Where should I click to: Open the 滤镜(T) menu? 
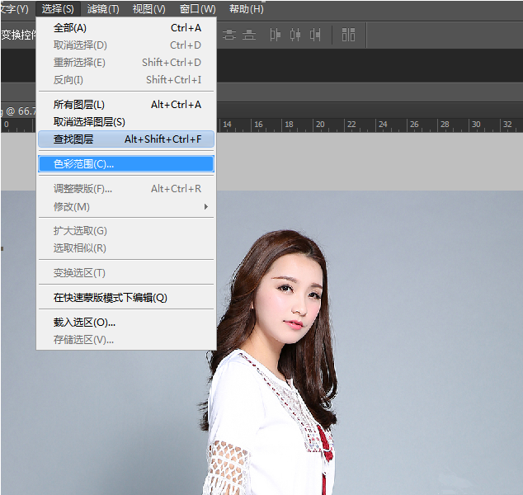pyautogui.click(x=103, y=9)
